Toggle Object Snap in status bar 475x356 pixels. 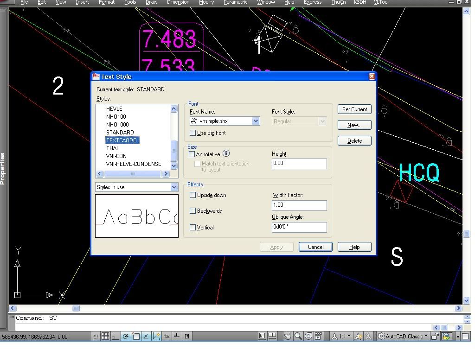pyautogui.click(x=136, y=337)
